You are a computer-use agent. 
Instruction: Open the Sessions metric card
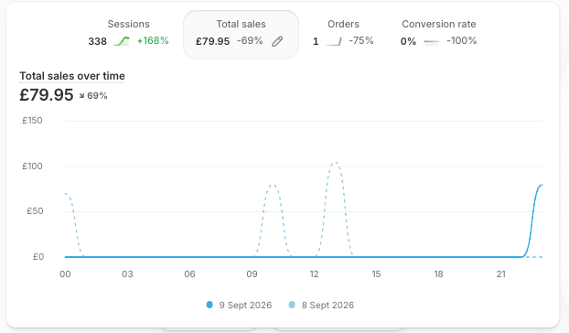pos(128,33)
